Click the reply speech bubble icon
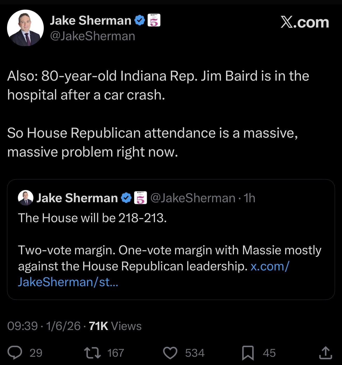The image size is (342, 365). 15,353
